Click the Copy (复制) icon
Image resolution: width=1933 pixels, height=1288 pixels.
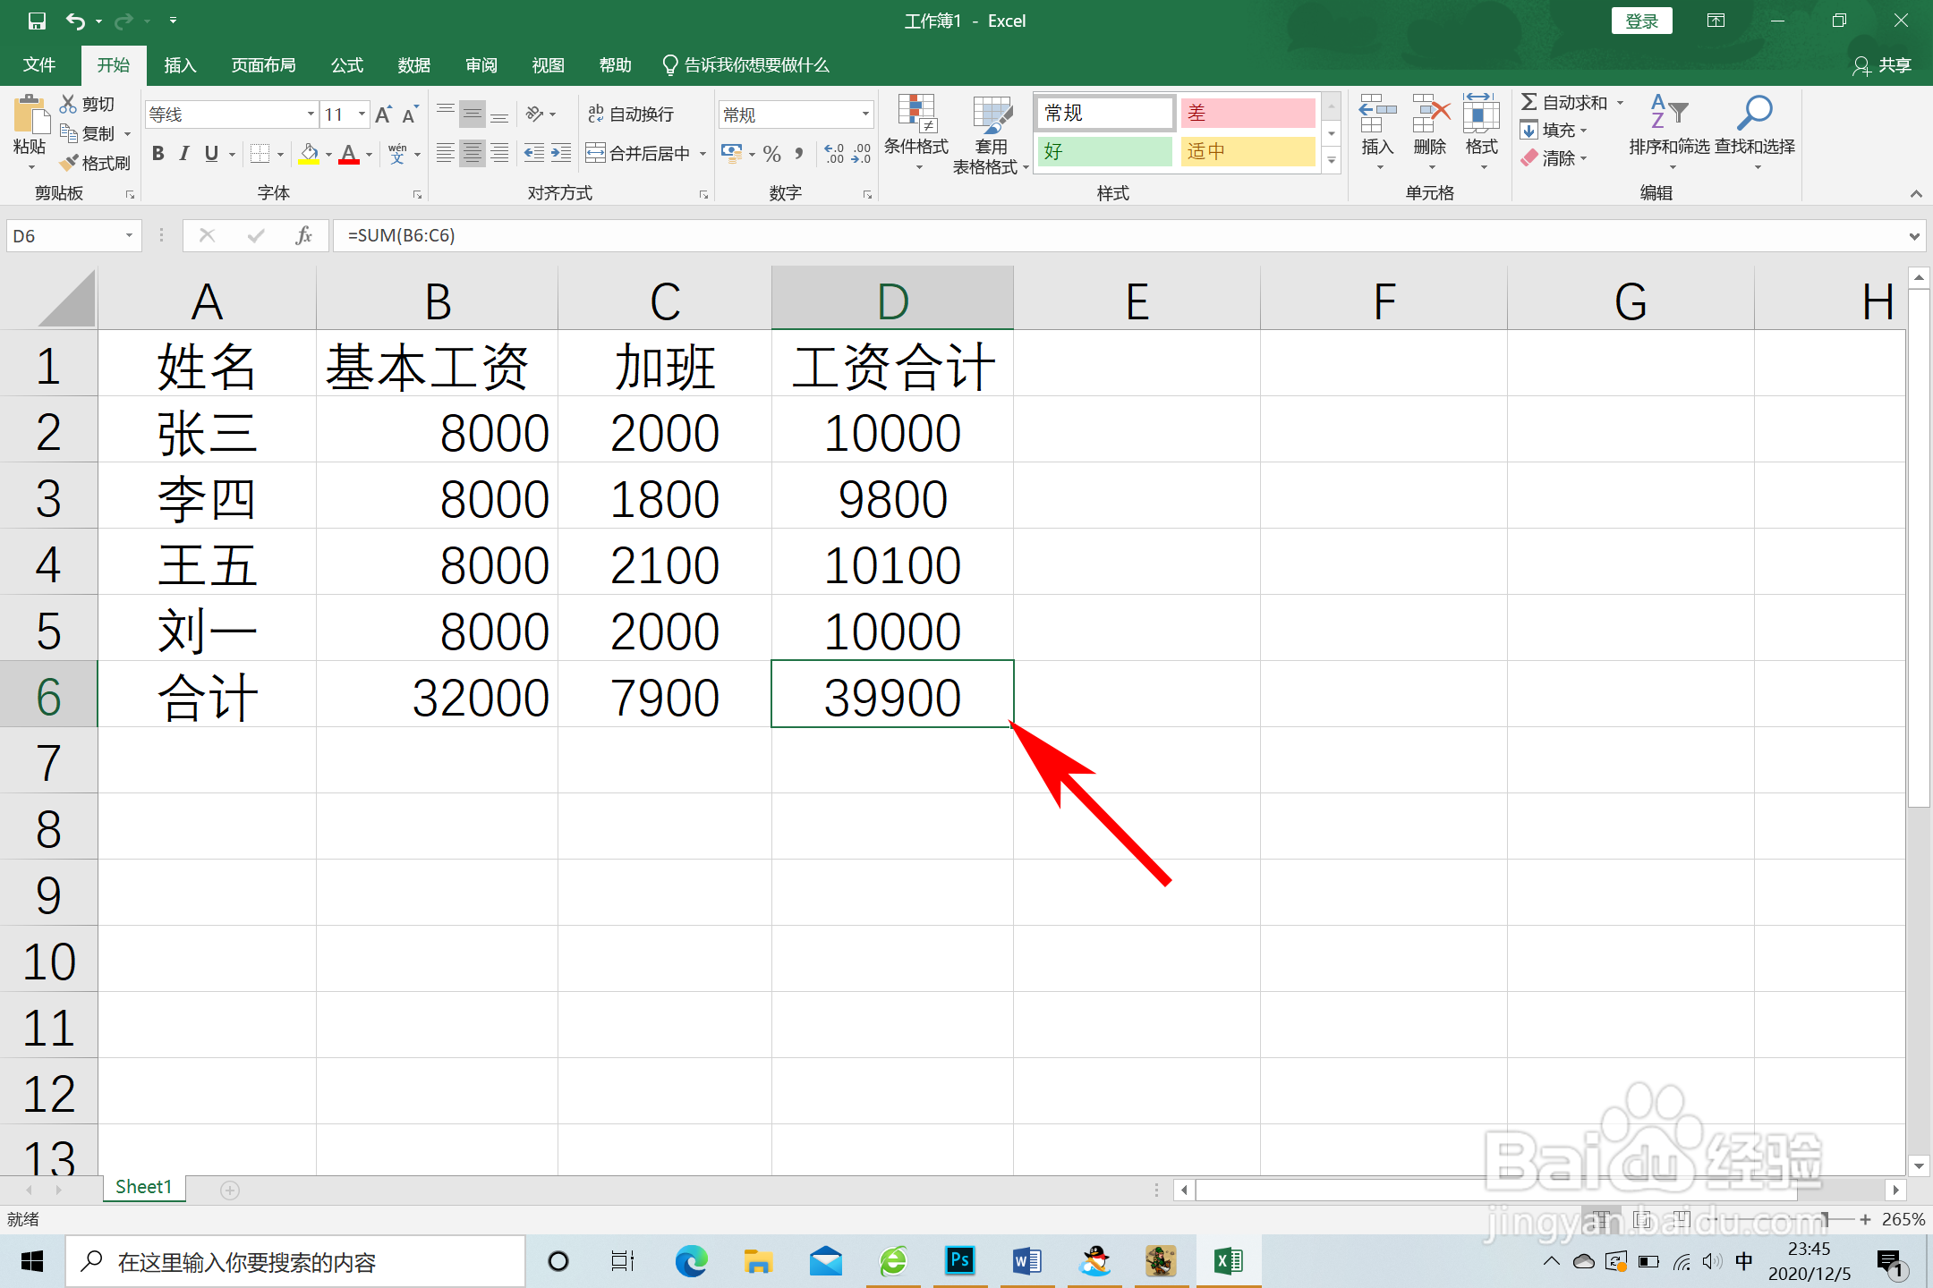pos(69,133)
